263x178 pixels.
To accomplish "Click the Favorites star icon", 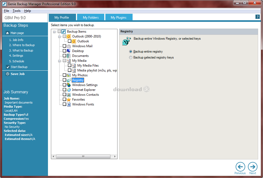I will (69, 100).
